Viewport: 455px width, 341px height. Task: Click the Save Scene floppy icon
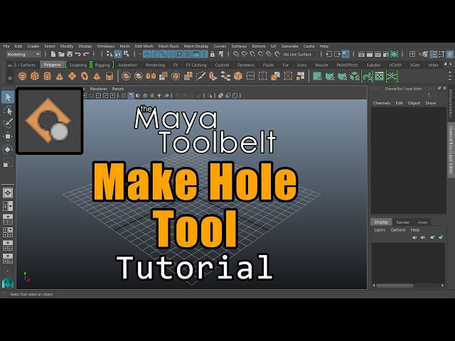click(70, 54)
